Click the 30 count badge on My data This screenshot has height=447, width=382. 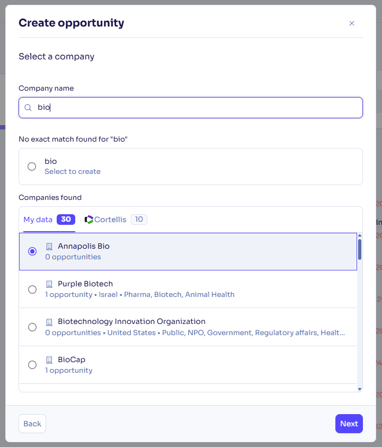click(66, 219)
